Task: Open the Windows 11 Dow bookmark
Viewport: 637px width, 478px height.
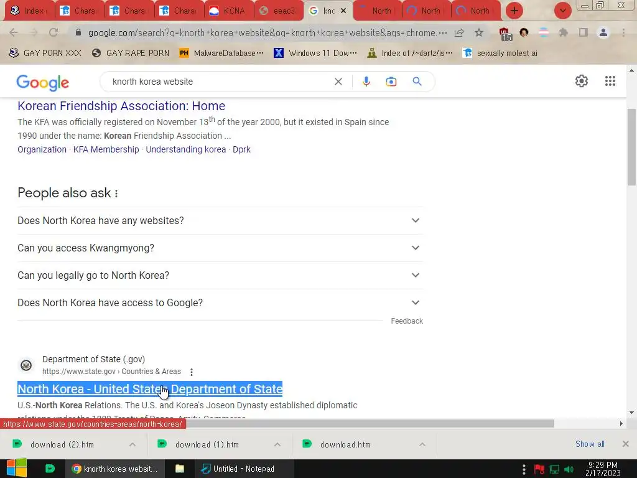Action: click(x=315, y=54)
